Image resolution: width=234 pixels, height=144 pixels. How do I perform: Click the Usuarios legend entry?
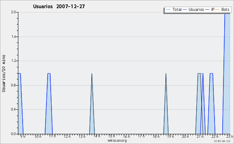[193, 9]
